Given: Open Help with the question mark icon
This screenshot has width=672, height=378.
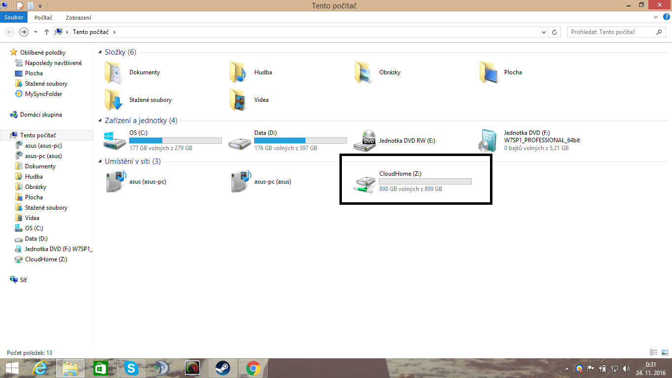Looking at the screenshot, I should pos(666,17).
